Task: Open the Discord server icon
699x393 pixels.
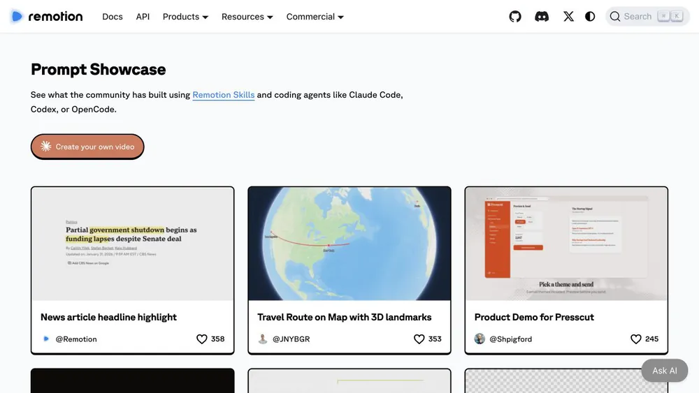Action: coord(542,17)
